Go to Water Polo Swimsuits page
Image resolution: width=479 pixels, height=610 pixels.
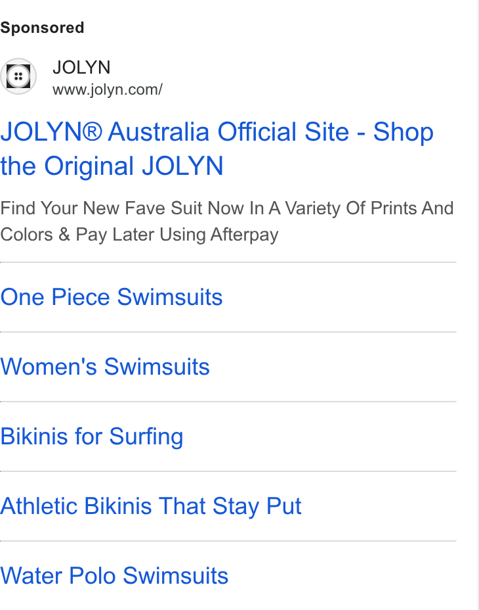tap(114, 576)
